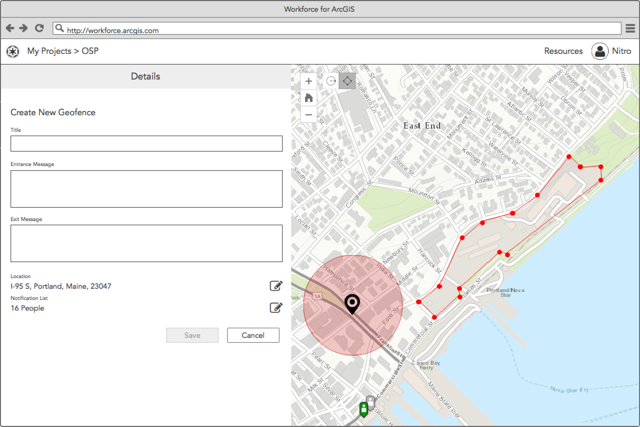Edit the Location field
This screenshot has height=427, width=640.
pos(276,285)
